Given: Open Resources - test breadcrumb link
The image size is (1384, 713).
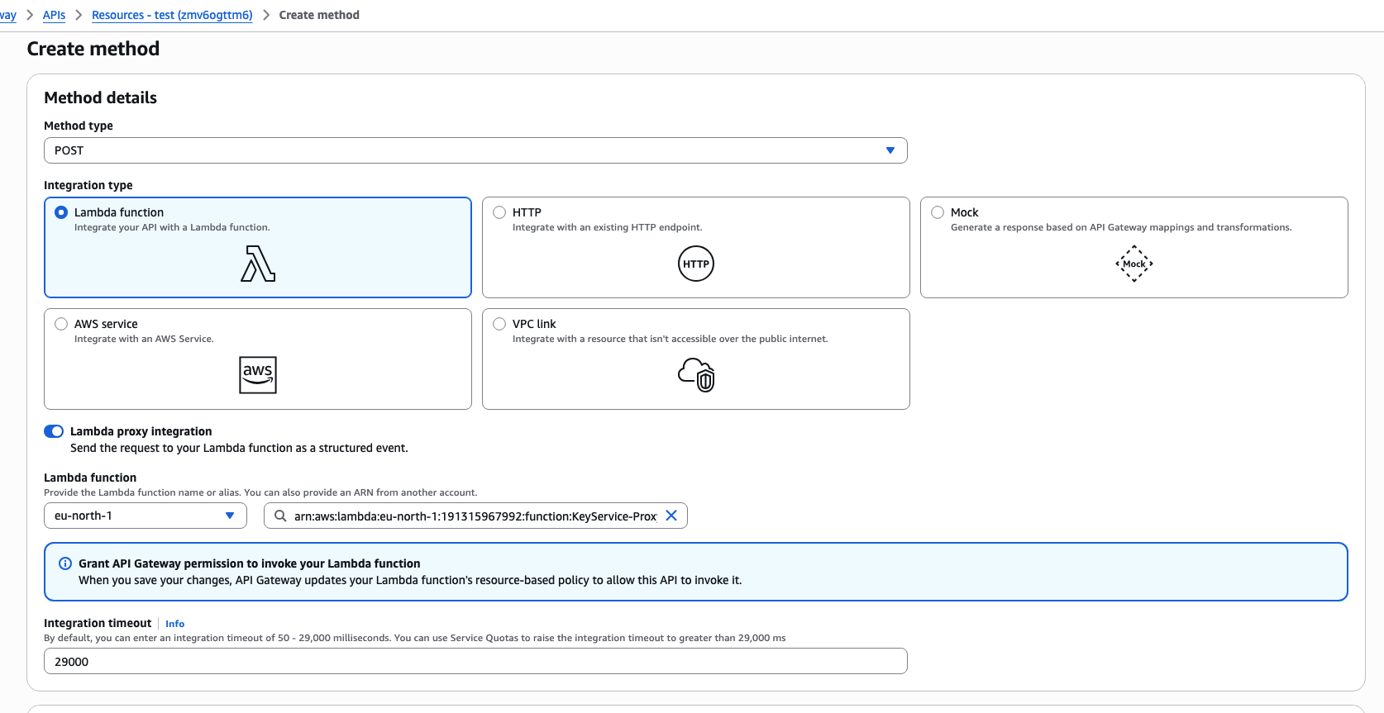Looking at the screenshot, I should (x=172, y=15).
